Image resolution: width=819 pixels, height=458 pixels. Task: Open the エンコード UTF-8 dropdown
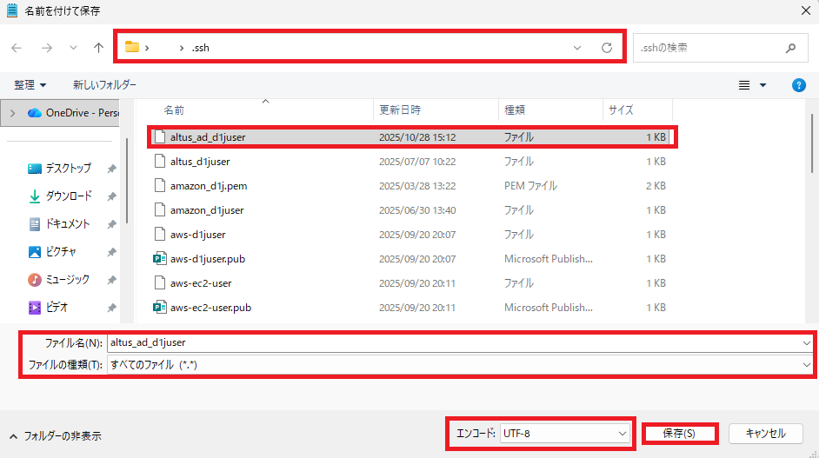(x=565, y=433)
